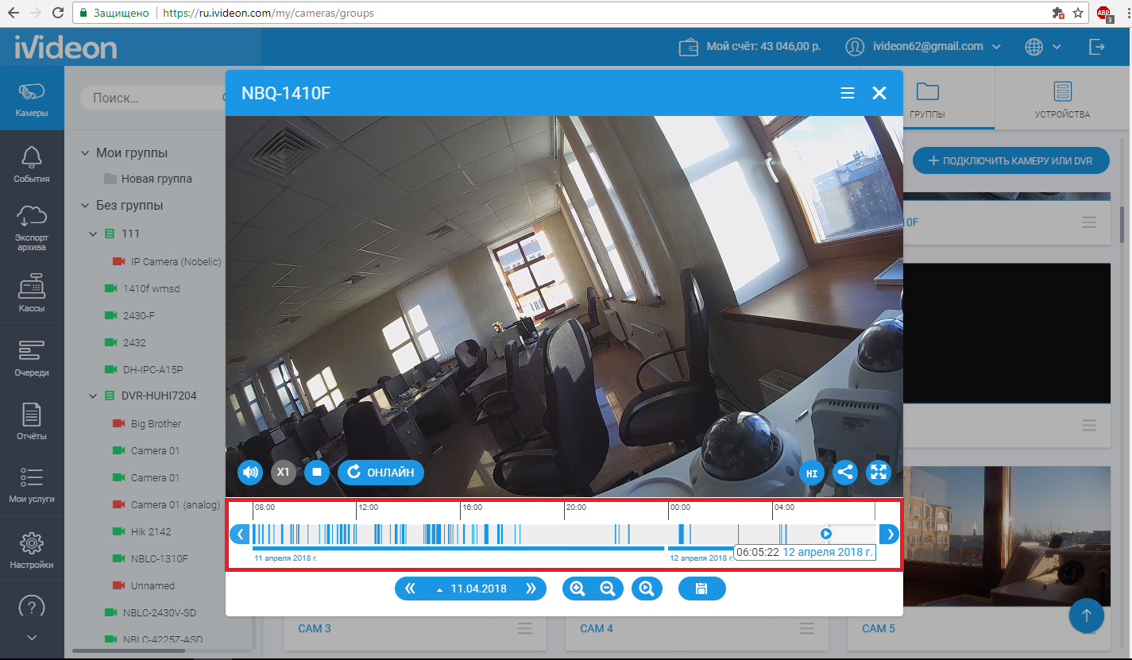Open the 11.04.2018 date picker
Image resolution: width=1132 pixels, height=660 pixels.
click(471, 589)
